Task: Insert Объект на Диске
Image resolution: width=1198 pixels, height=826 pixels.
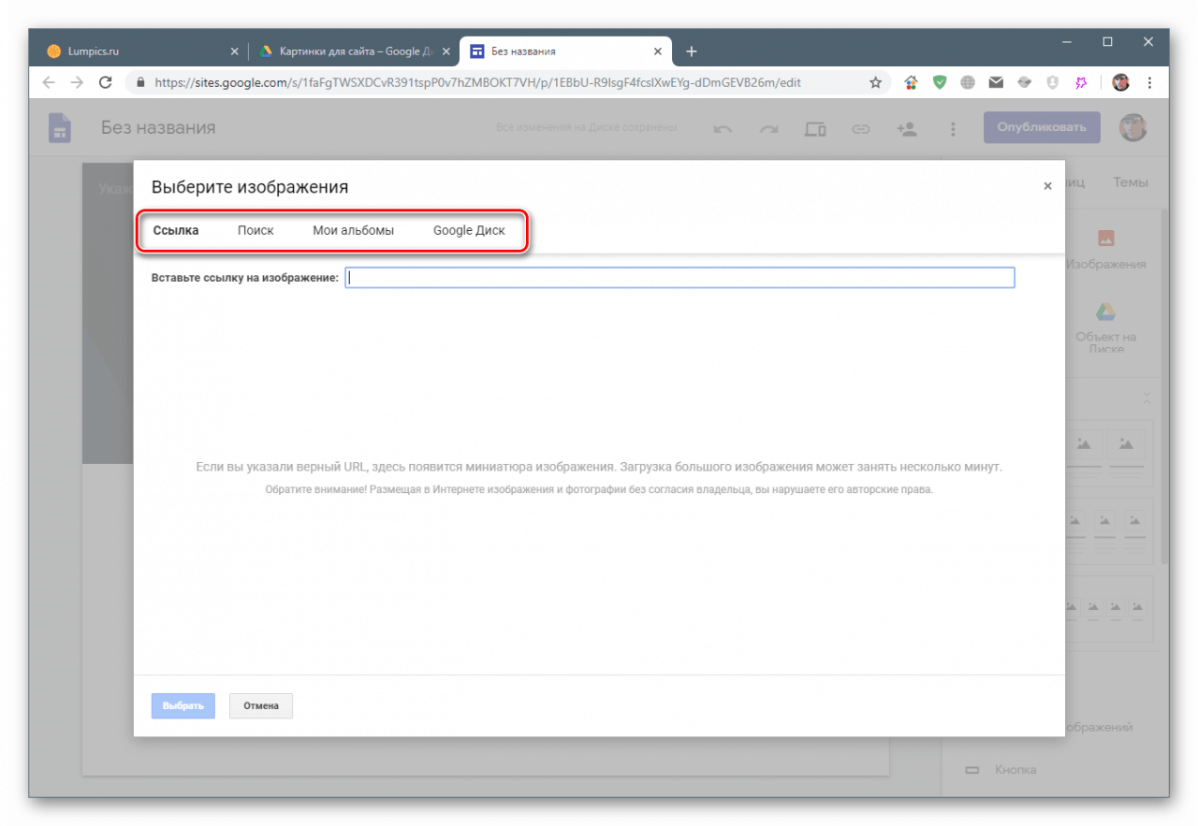Action: [x=1105, y=327]
